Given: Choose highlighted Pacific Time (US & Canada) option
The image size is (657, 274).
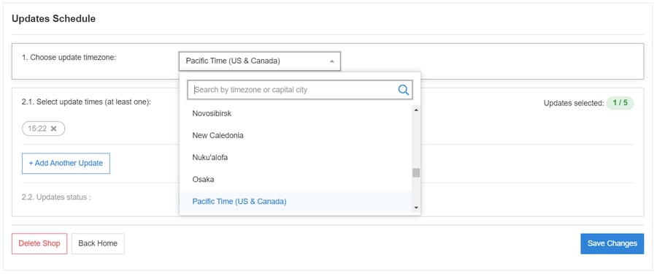Looking at the screenshot, I should click(296, 202).
